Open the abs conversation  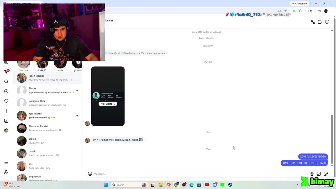48,166
